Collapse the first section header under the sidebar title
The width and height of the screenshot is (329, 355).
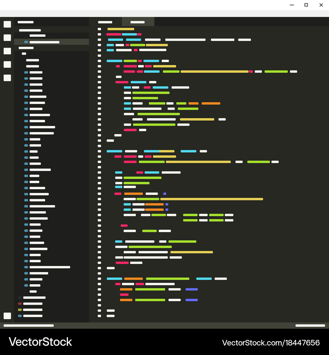tap(30, 30)
